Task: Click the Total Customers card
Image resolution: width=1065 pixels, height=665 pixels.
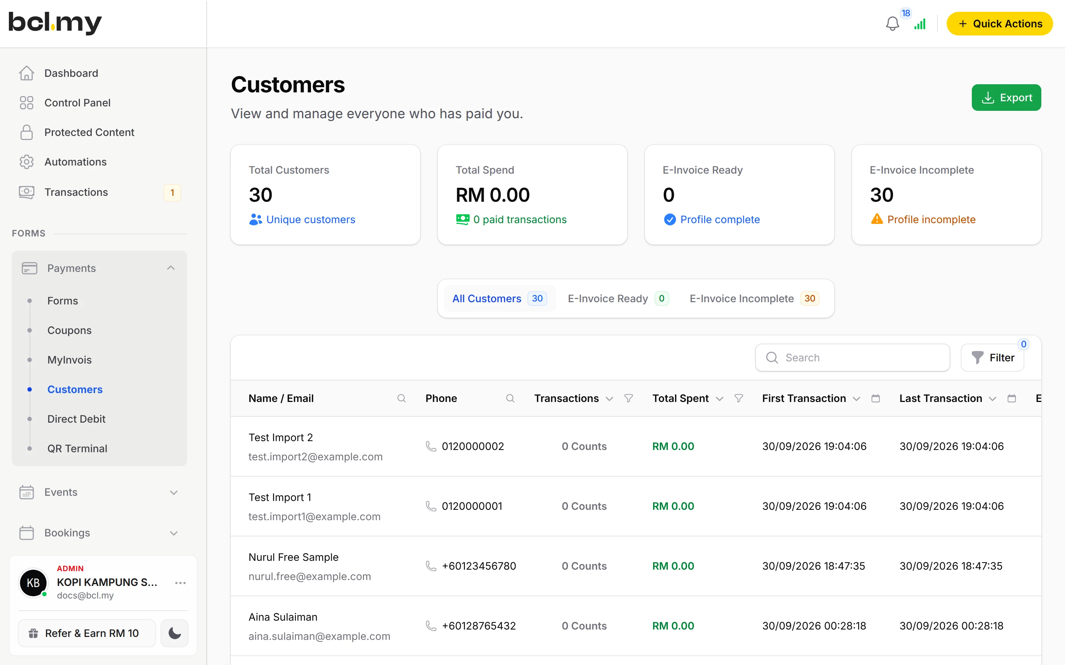Action: pos(325,194)
